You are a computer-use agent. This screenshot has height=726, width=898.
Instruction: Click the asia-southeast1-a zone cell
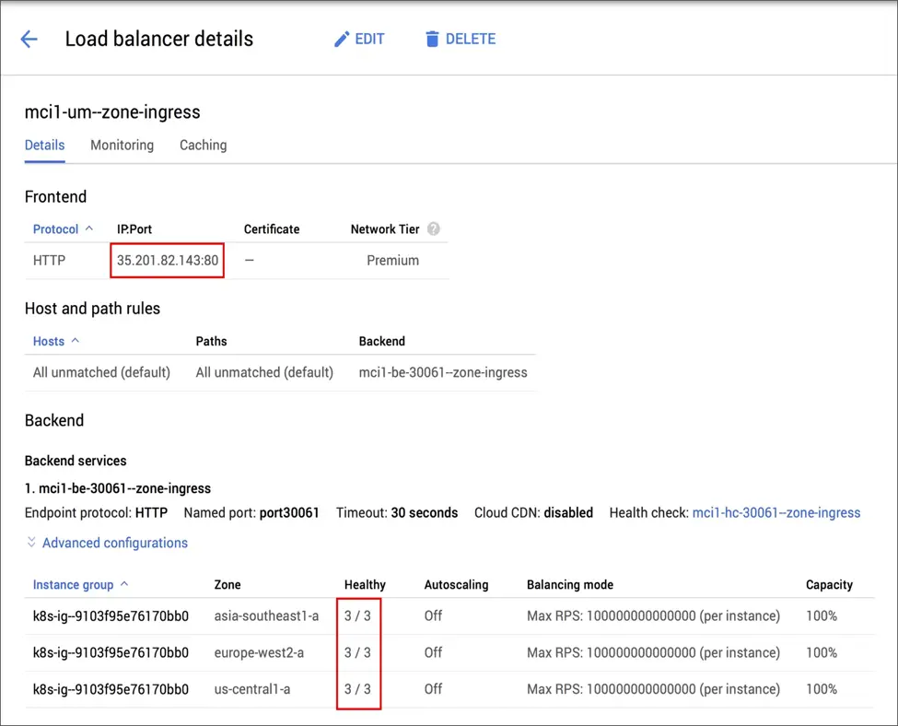click(x=266, y=616)
